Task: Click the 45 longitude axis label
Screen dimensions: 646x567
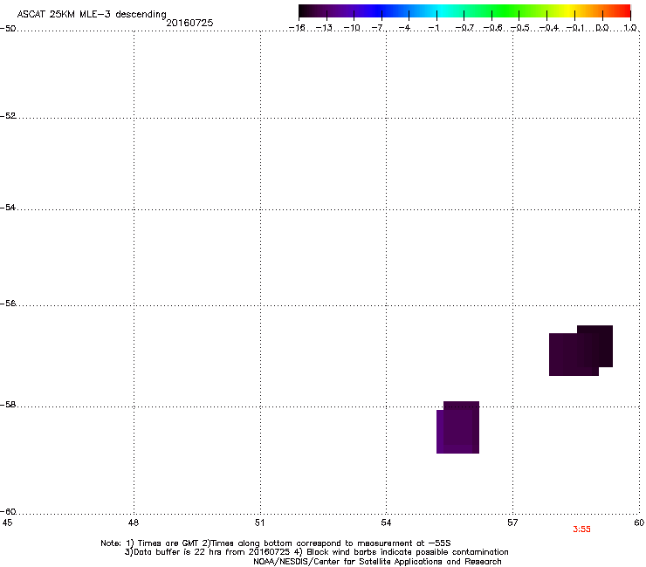Action: coord(7,523)
